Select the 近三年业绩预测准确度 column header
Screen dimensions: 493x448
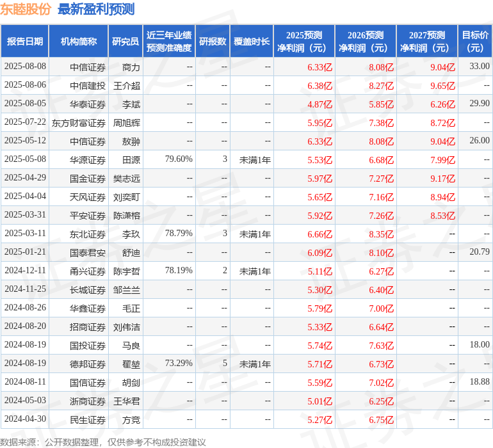click(x=169, y=41)
